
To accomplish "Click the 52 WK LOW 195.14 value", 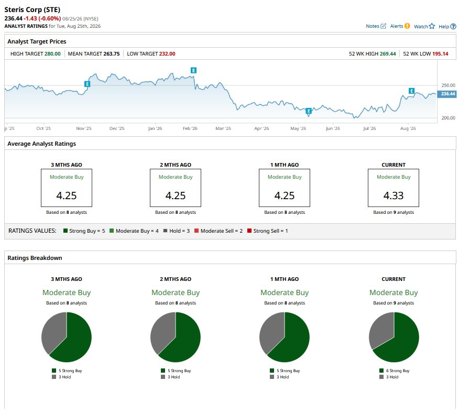I will 440,54.
